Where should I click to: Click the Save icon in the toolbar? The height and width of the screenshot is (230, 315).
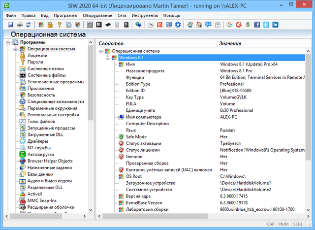coord(10,24)
